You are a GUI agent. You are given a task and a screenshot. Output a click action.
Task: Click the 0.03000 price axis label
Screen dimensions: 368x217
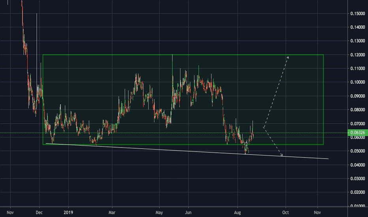tap(358, 178)
